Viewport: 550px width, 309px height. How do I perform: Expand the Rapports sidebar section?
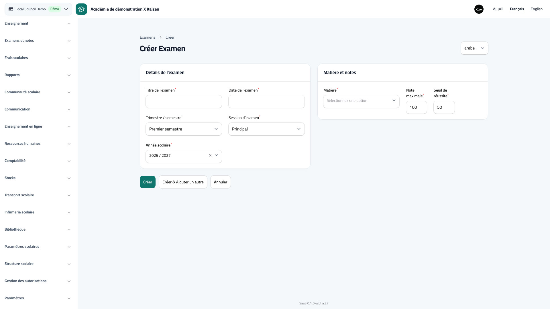[x=38, y=75]
